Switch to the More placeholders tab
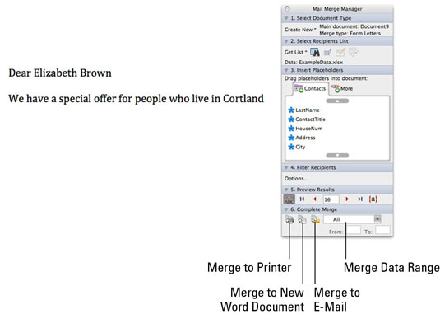 [x=342, y=88]
